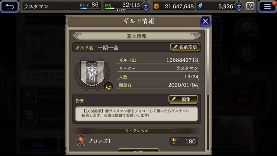Click the 編集 edit notice button
This screenshot has width=277, height=156.
[183, 99]
